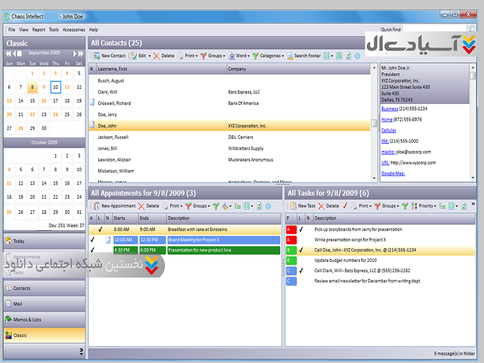Jump back one year in the calendar
Viewport: 484px width, 363px height.
point(8,53)
